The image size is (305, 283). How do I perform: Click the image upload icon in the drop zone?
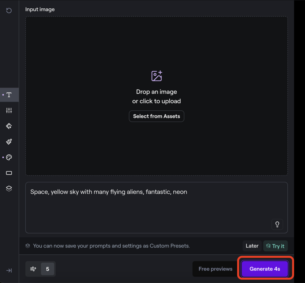coord(157,76)
